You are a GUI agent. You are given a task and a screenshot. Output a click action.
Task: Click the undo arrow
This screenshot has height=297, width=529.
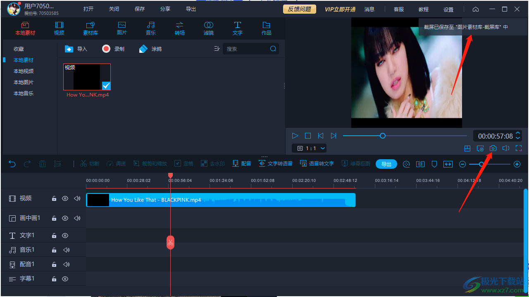click(x=12, y=164)
